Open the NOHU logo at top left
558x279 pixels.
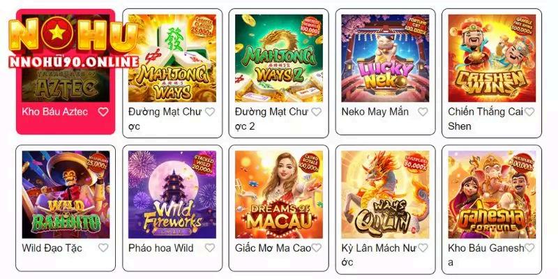pos(74,42)
